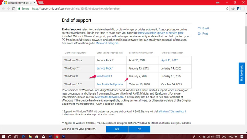Click the address bar URL

point(76,8)
